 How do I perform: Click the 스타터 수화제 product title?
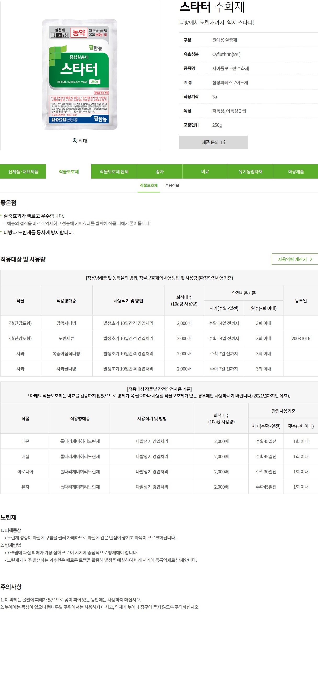(x=212, y=7)
